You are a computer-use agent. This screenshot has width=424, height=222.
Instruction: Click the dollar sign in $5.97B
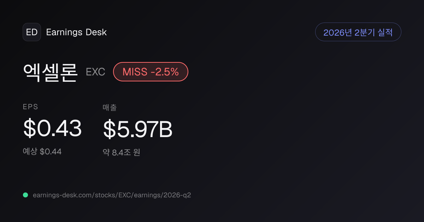pyautogui.click(x=109, y=129)
